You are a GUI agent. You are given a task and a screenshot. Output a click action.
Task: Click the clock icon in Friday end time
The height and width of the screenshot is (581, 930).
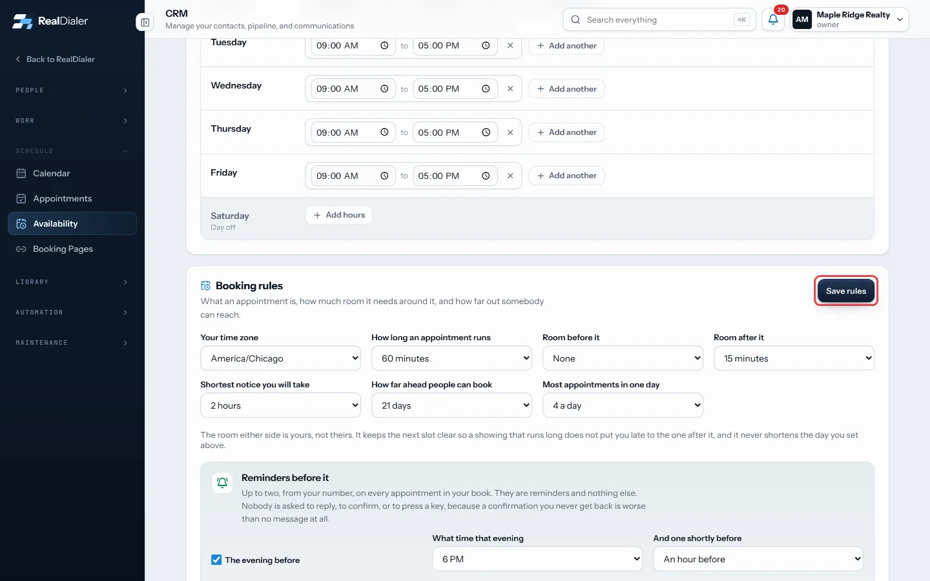pyautogui.click(x=486, y=176)
